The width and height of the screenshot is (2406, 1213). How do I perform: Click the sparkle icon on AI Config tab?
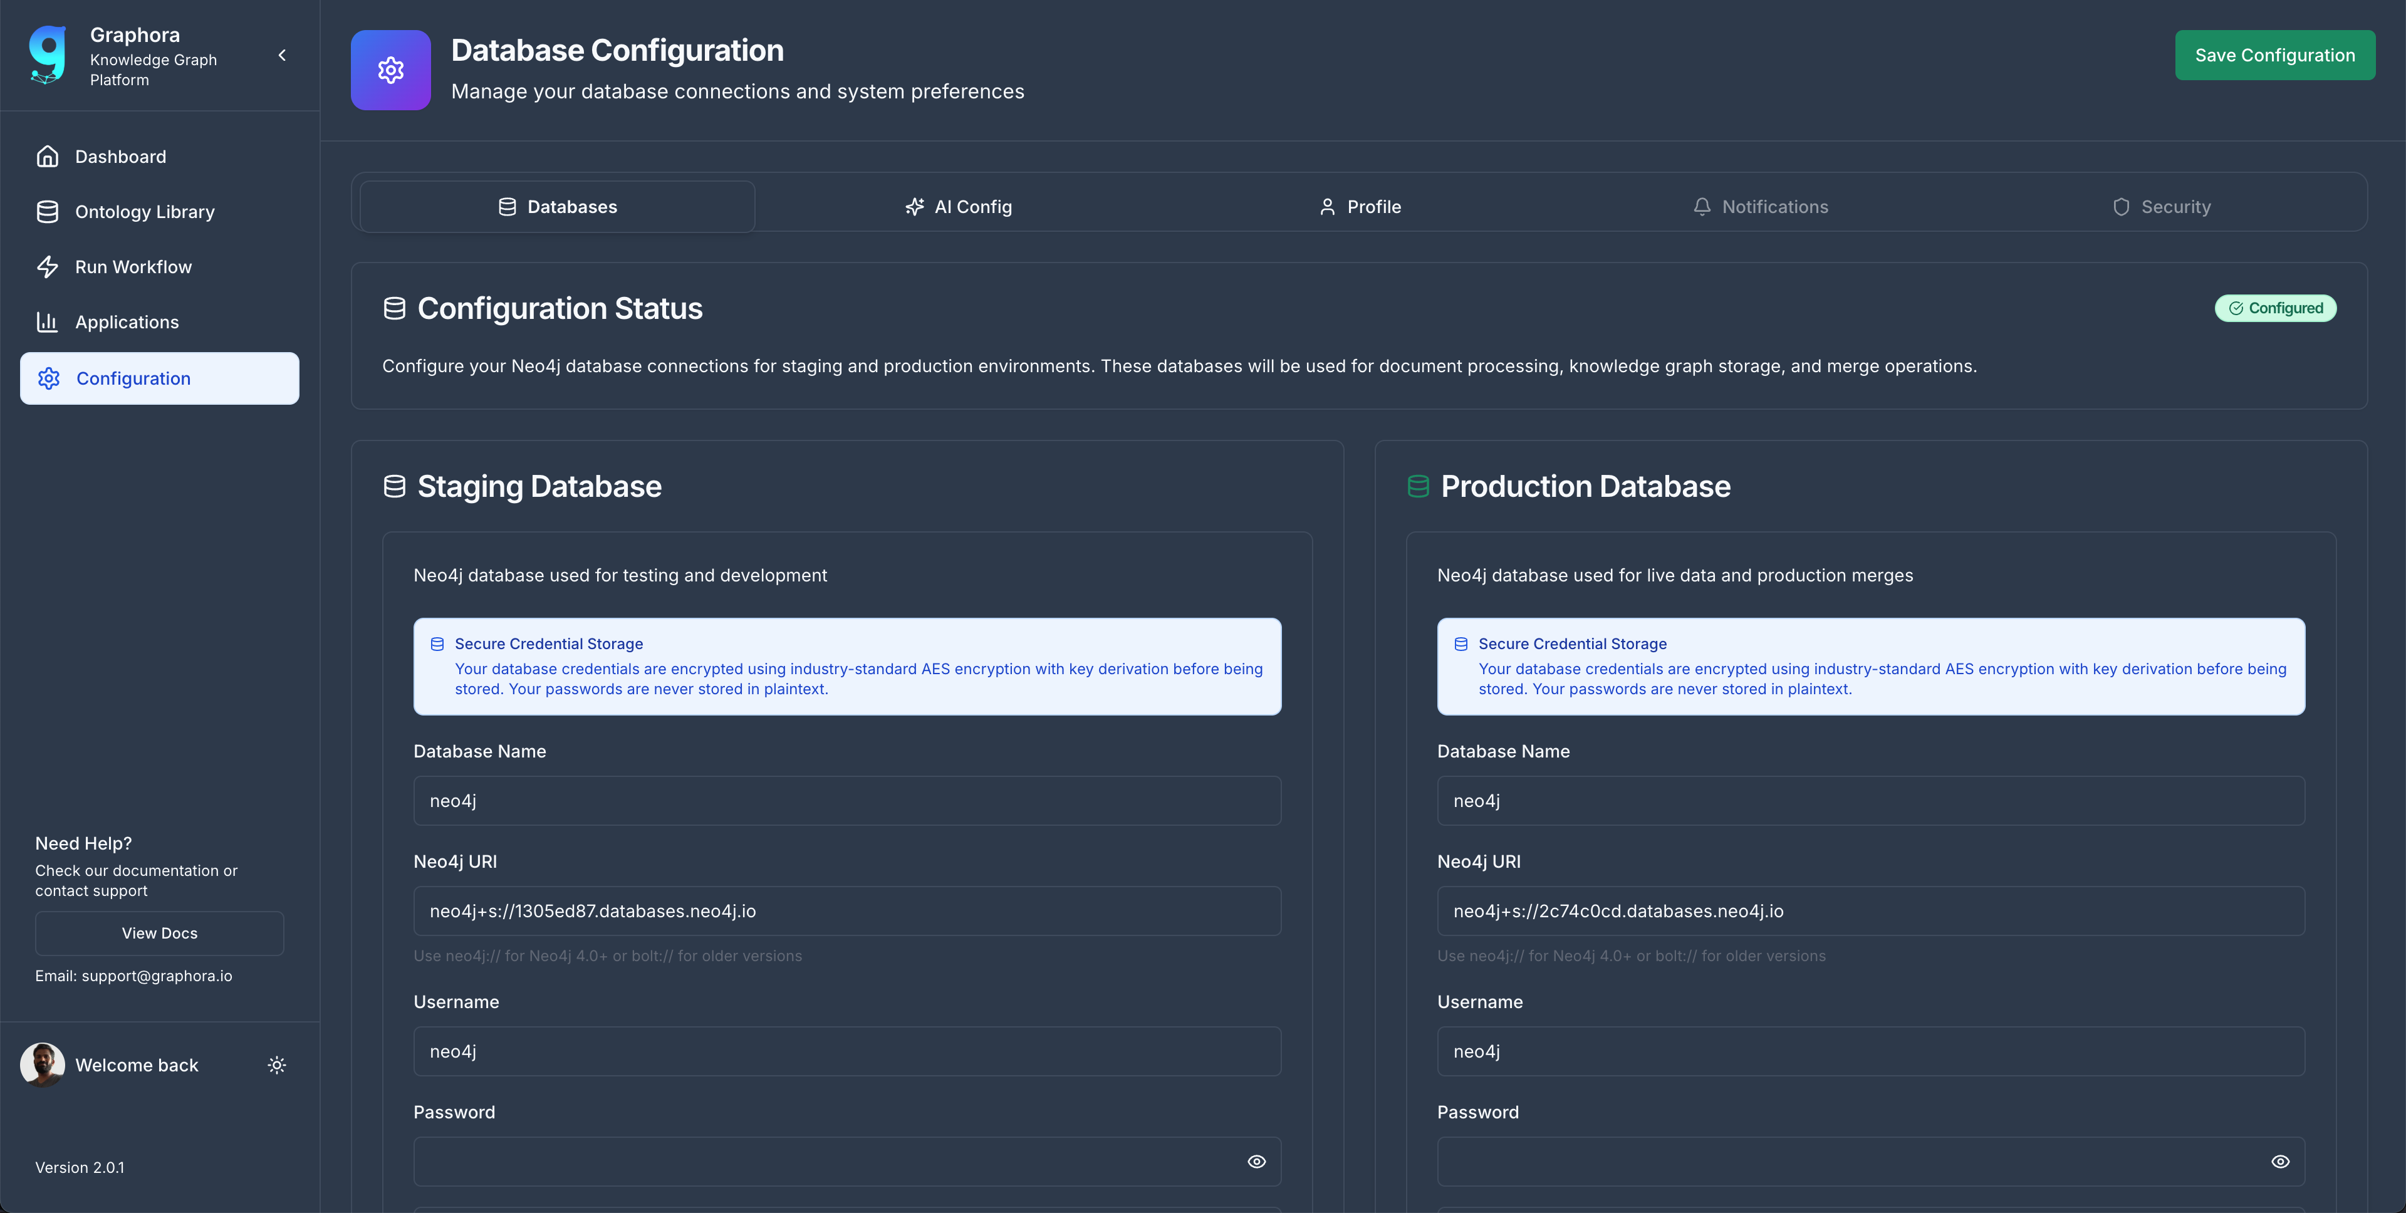pyautogui.click(x=914, y=206)
